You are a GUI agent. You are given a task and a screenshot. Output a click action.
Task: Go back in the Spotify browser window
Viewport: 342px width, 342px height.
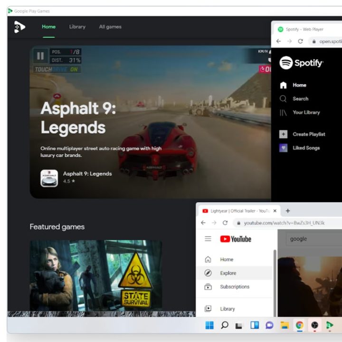click(278, 41)
